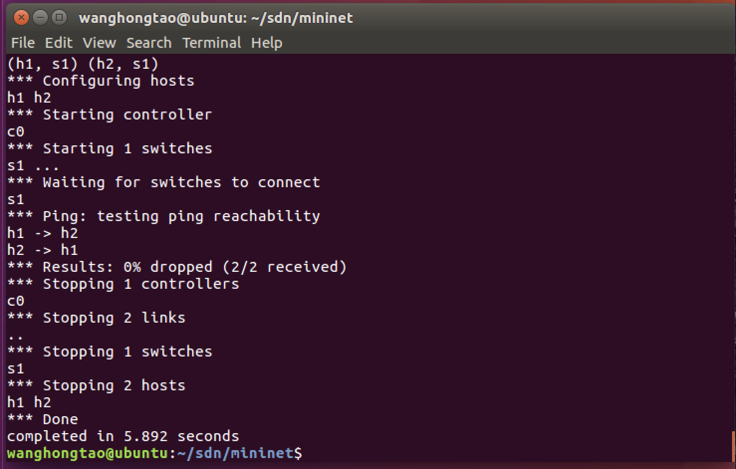
Task: Click the shell prompt line
Action: point(154,453)
